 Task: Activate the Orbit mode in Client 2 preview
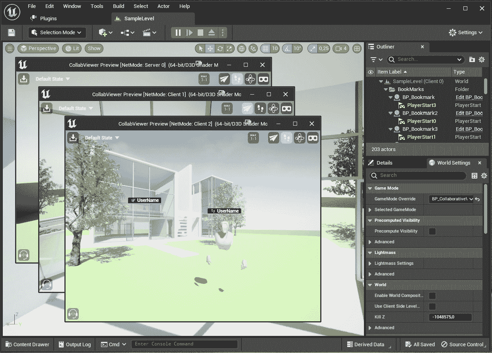coord(299,138)
